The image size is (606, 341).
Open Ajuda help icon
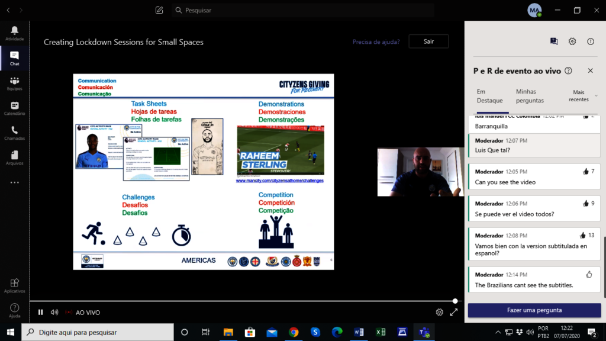pos(14,310)
